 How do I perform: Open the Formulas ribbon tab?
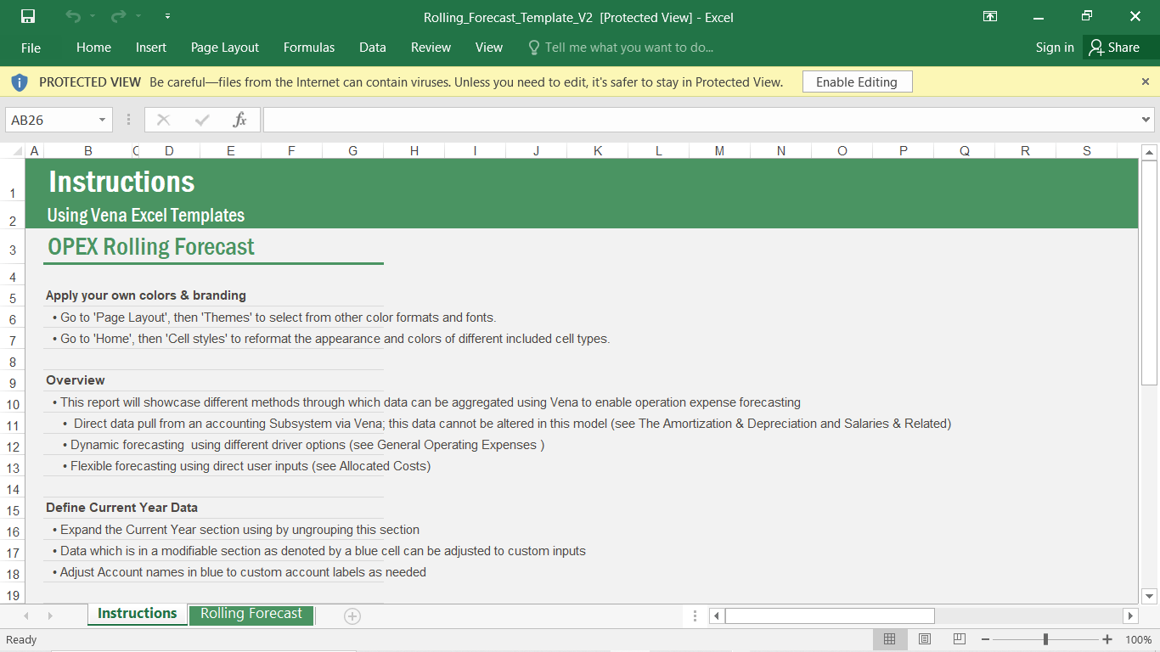pyautogui.click(x=309, y=48)
